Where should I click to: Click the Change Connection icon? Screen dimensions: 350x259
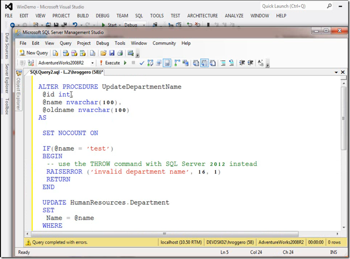pyautogui.click(x=31, y=63)
